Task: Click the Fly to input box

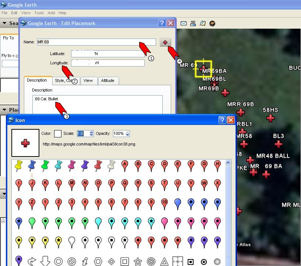Action: [x=10, y=64]
